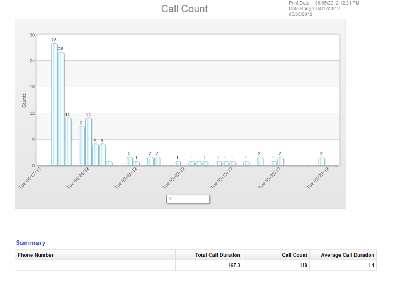Select the tallest bar labeled 28
This screenshot has height=283, width=396.
(54, 104)
